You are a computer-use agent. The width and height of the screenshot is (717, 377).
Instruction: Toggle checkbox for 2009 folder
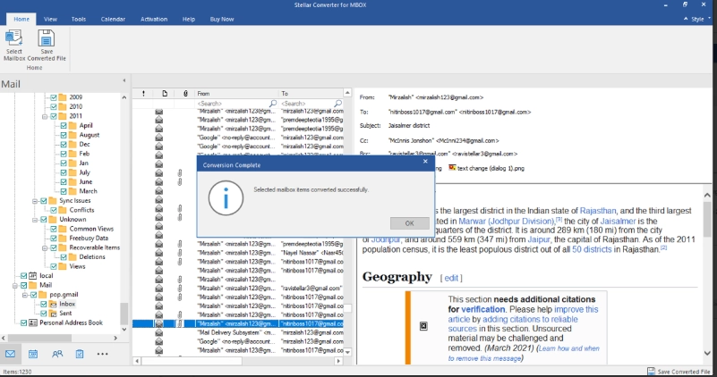(54, 97)
